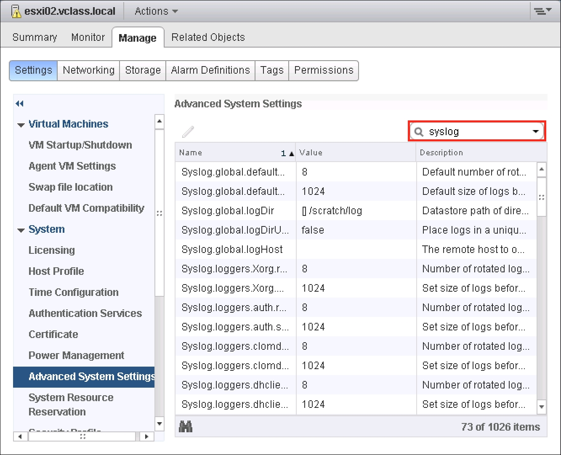
Task: Select Licensing in the System list
Action: tap(51, 250)
